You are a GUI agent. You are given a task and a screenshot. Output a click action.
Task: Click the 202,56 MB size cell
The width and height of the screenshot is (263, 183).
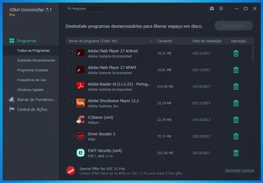pyautogui.click(x=165, y=153)
